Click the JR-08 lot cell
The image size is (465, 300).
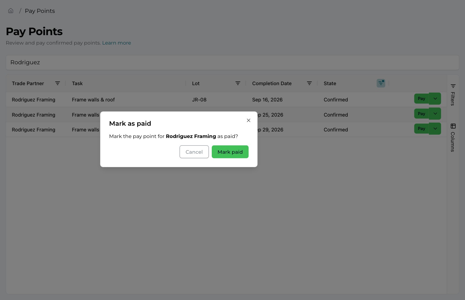[199, 100]
